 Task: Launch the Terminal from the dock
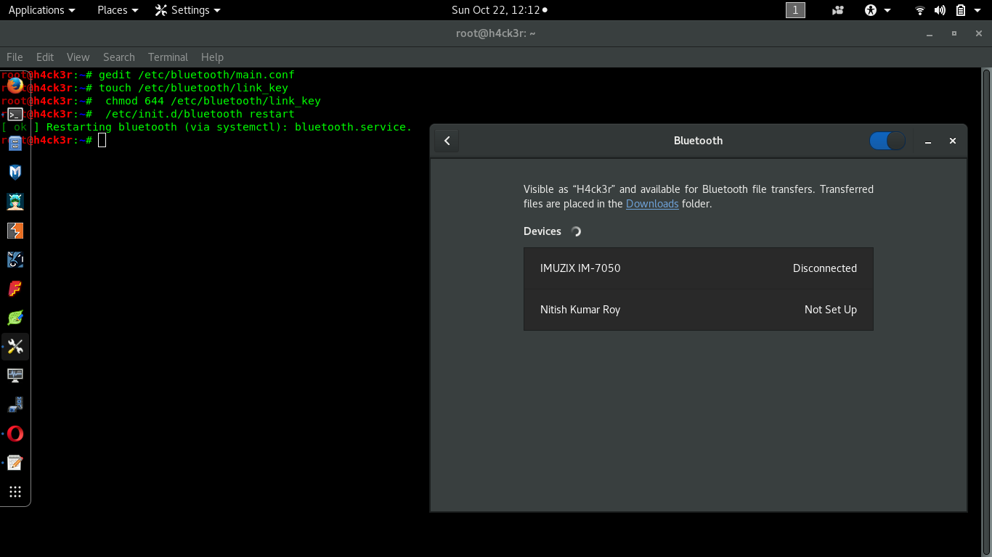click(x=15, y=115)
